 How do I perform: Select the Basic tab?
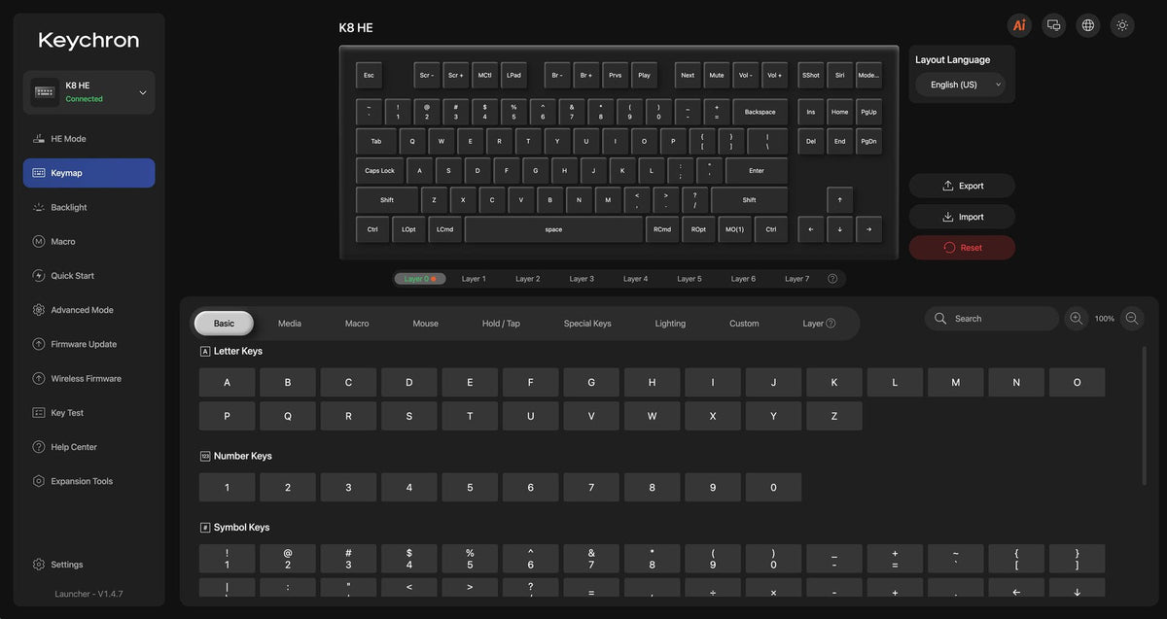click(224, 324)
